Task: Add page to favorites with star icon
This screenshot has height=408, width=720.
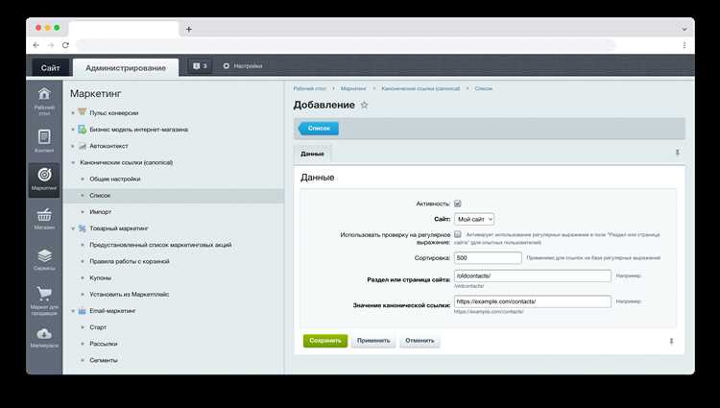Action: click(x=364, y=105)
